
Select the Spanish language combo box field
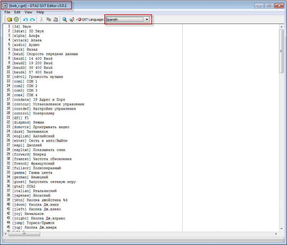124,19
